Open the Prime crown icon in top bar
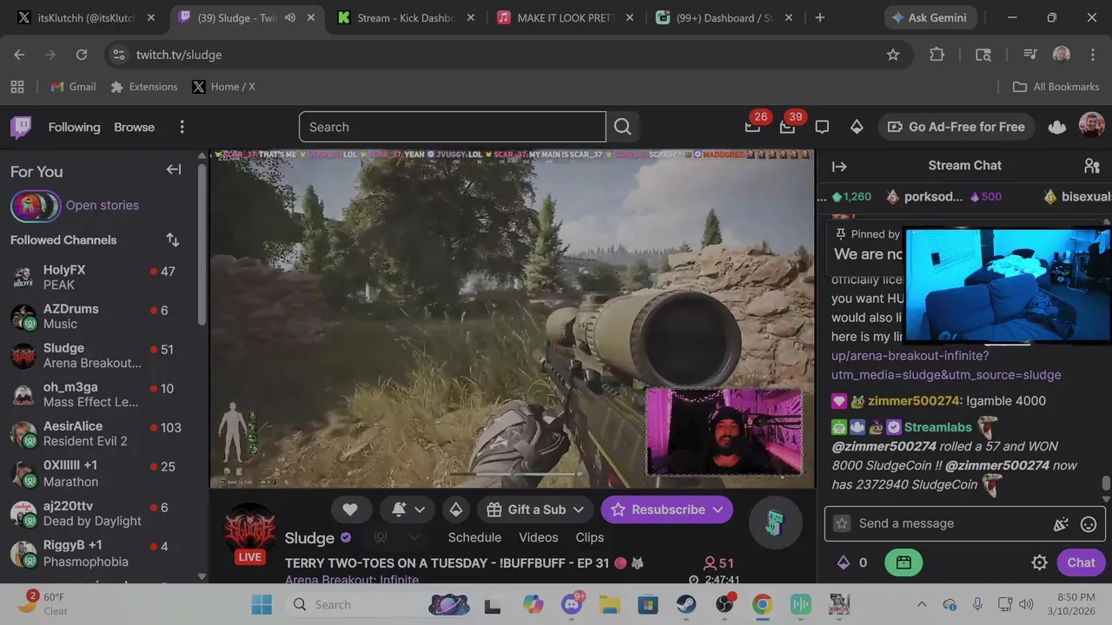This screenshot has width=1112, height=625. tap(1057, 127)
